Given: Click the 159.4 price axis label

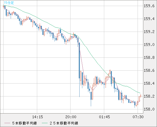Looking at the screenshot, I should point(149,19).
